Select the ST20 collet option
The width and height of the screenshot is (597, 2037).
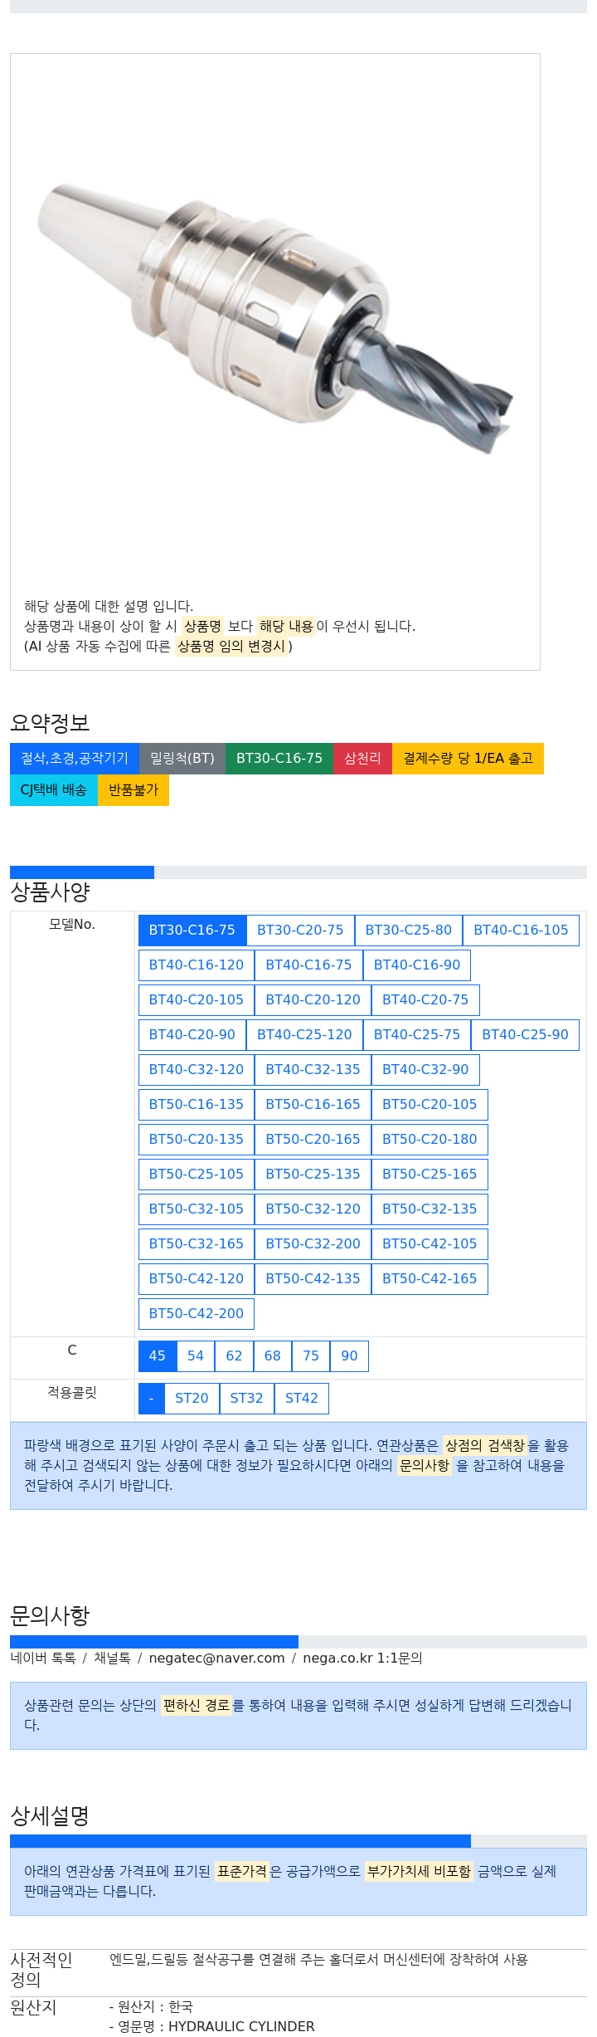(192, 1399)
